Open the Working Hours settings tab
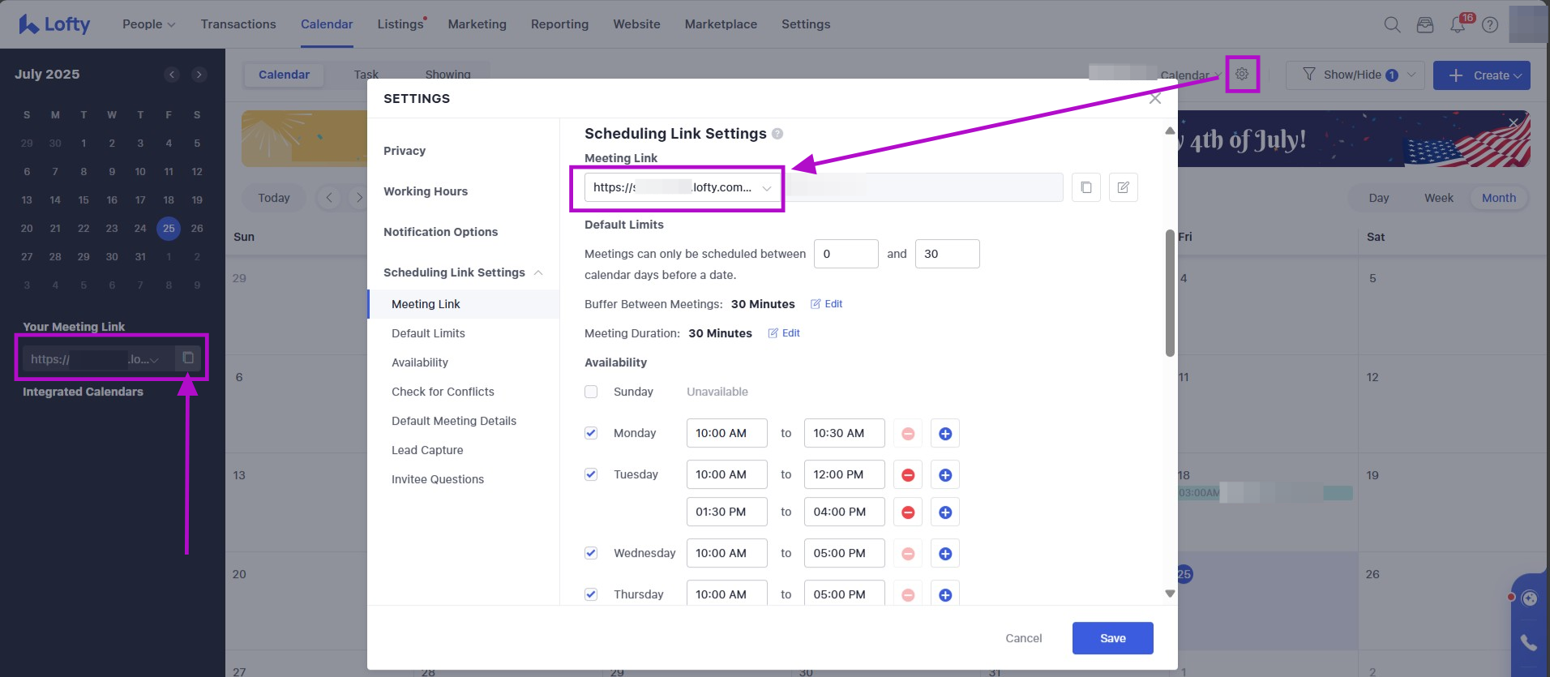 (426, 191)
